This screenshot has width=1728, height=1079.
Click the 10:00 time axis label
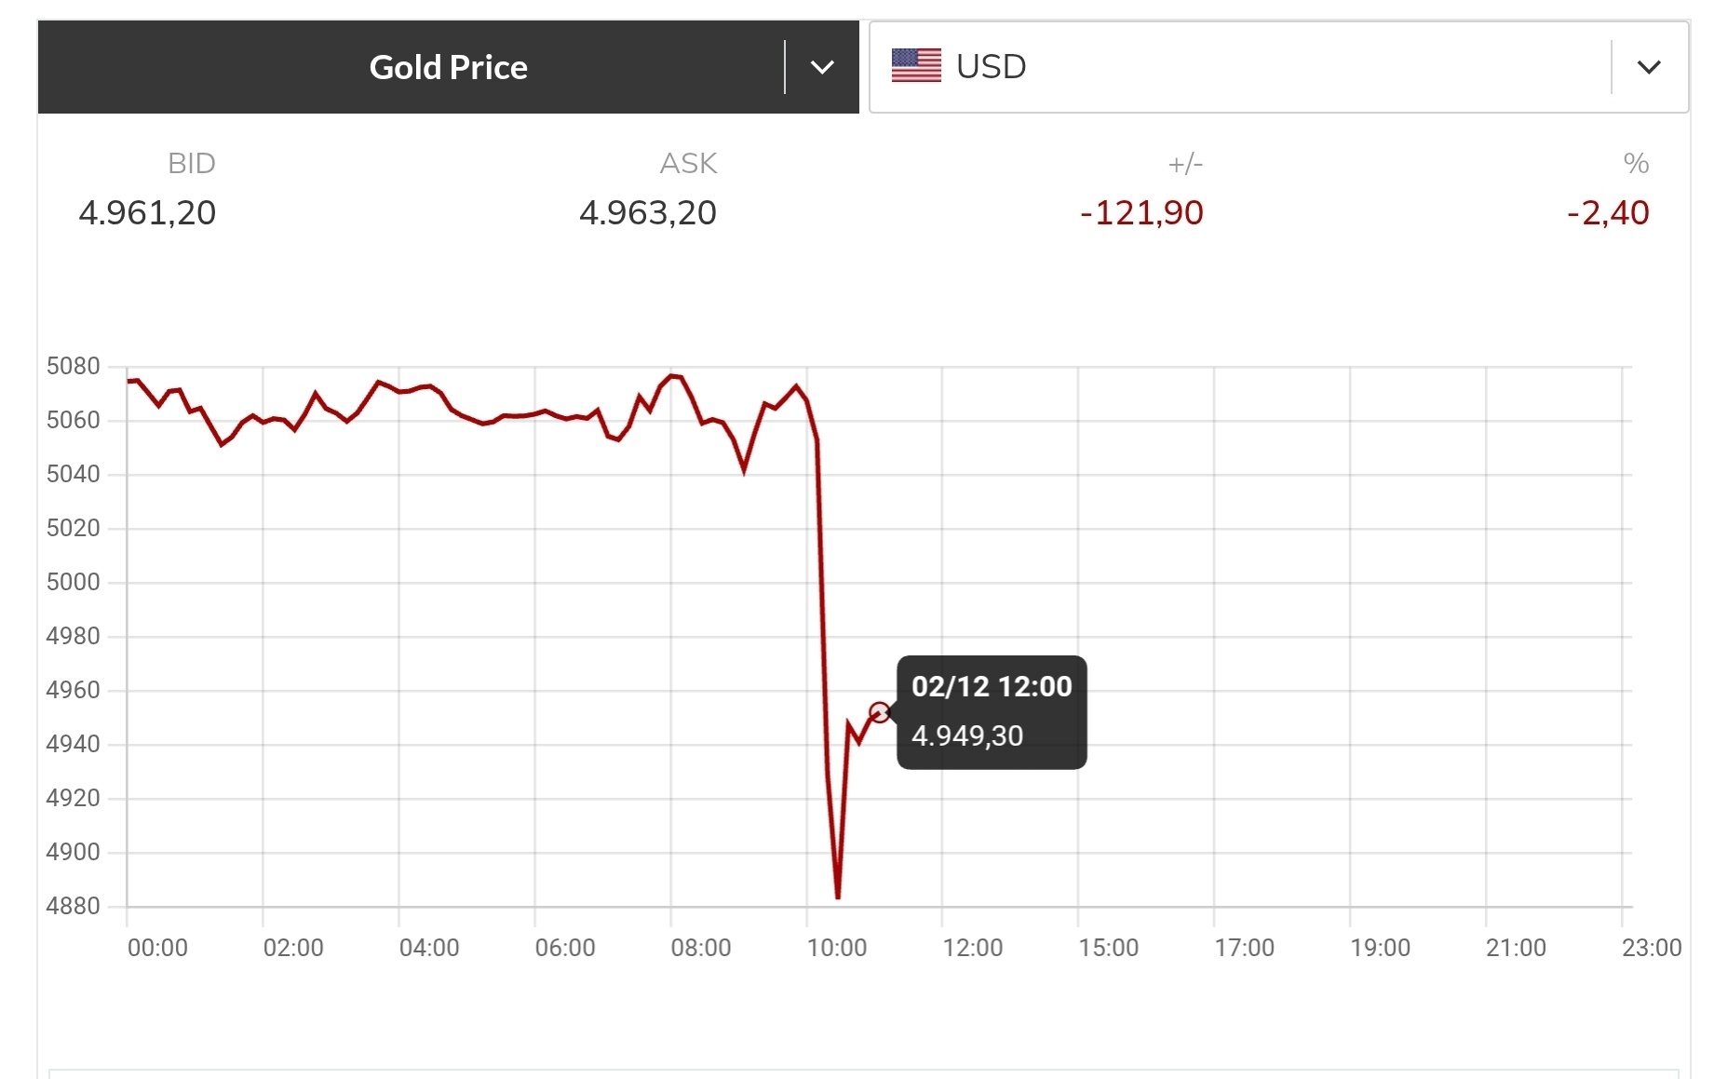(836, 948)
